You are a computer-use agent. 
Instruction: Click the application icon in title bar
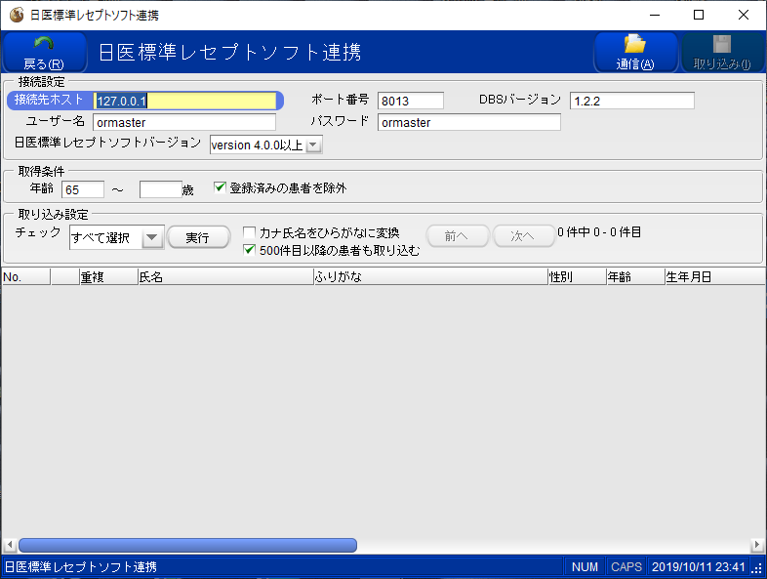(16, 15)
